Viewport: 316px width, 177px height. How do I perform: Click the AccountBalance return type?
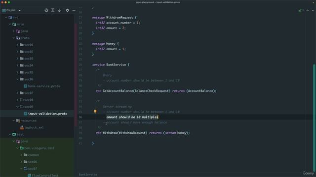(x=200, y=91)
